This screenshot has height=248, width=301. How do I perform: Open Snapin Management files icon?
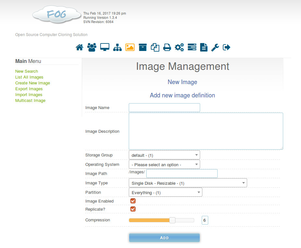pos(155,47)
